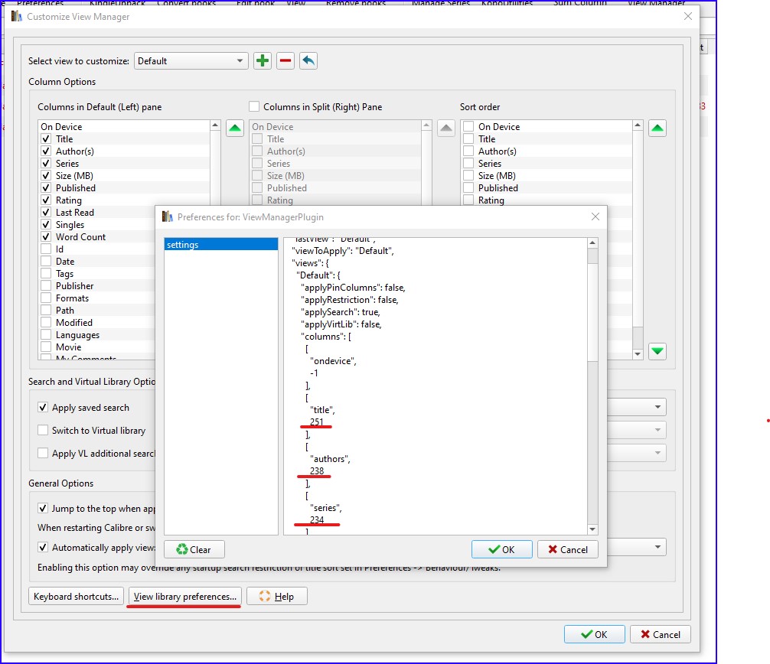Click the grey up arrow for Split pane
770x664 pixels.
coord(446,128)
